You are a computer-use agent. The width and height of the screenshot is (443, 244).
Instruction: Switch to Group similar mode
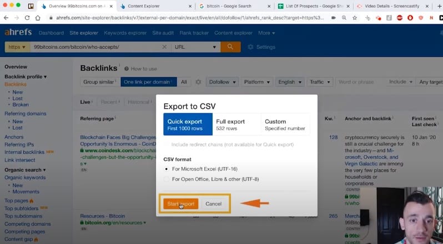click(100, 82)
